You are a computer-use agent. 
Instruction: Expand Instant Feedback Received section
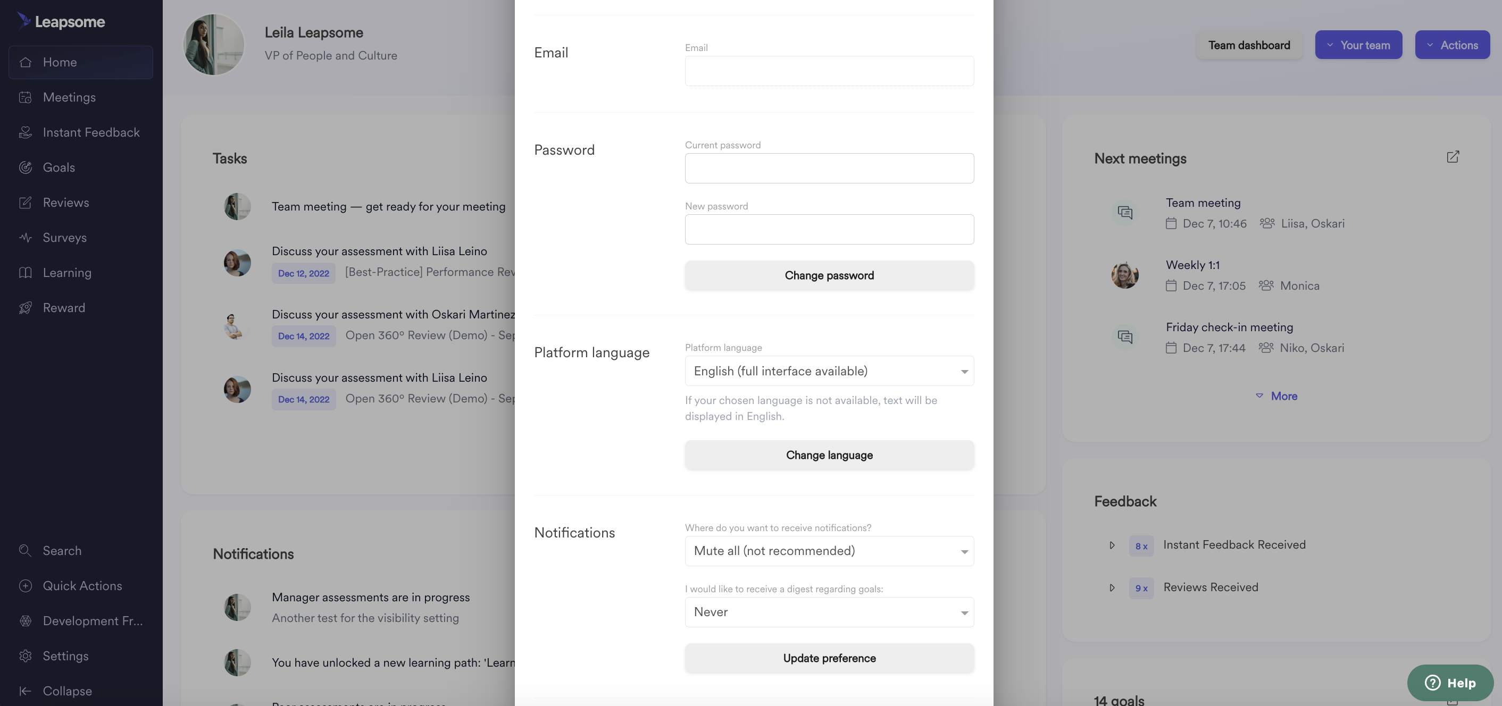1112,545
